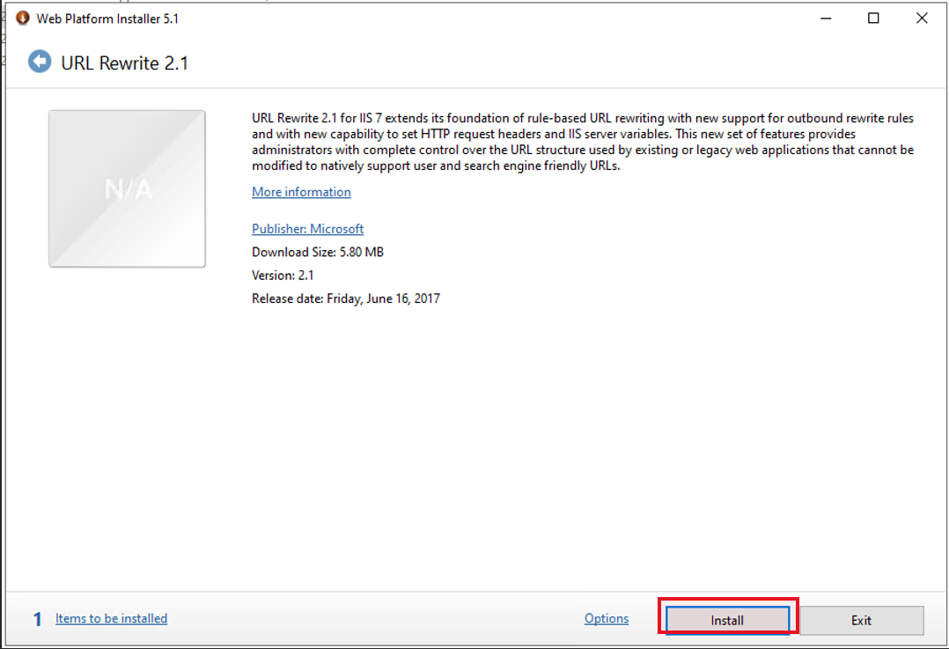Open the More information link
Viewport: 949px width, 649px height.
pos(300,191)
